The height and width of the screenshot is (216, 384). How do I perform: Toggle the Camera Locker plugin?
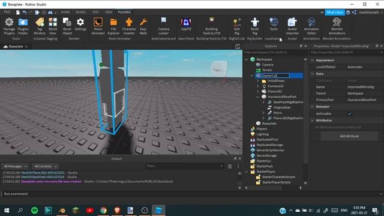tap(164, 26)
